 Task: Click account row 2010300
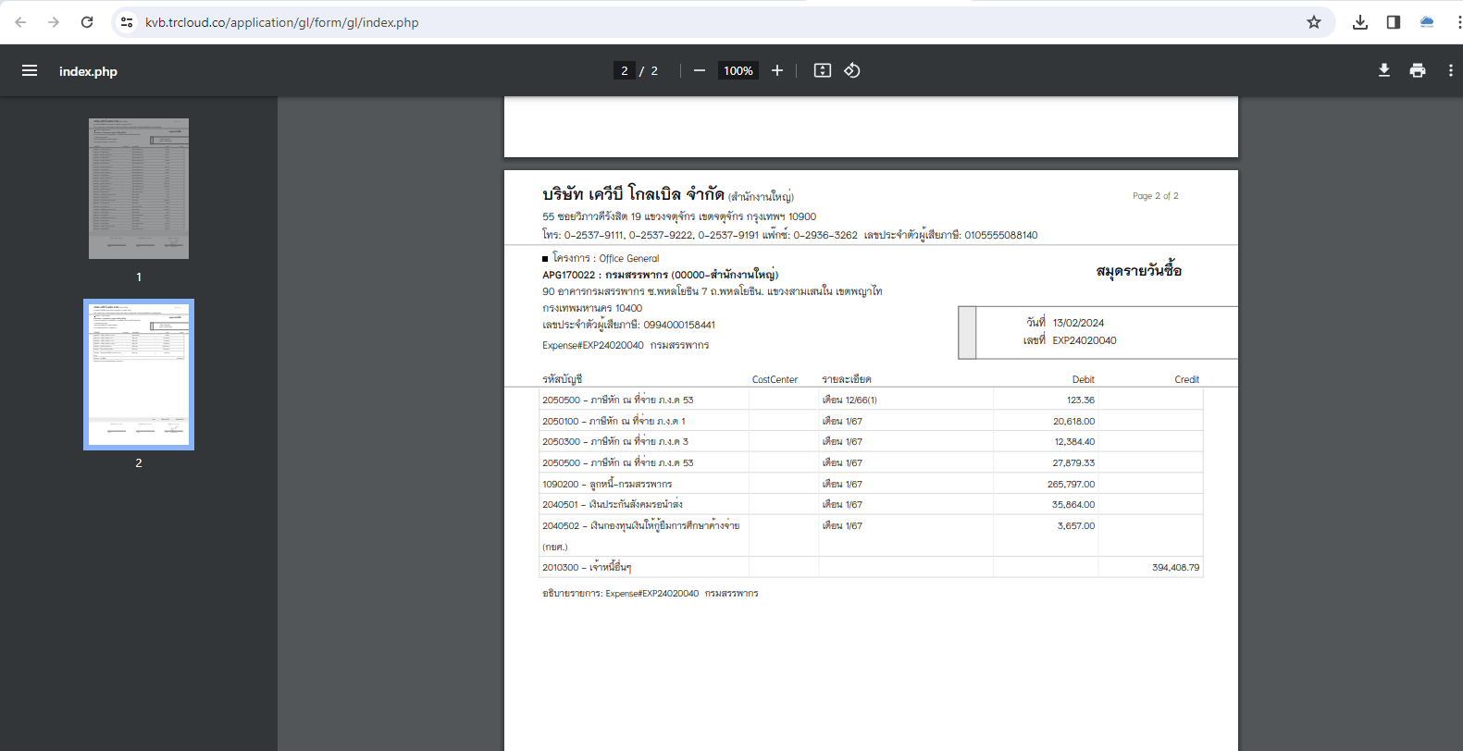[872, 567]
